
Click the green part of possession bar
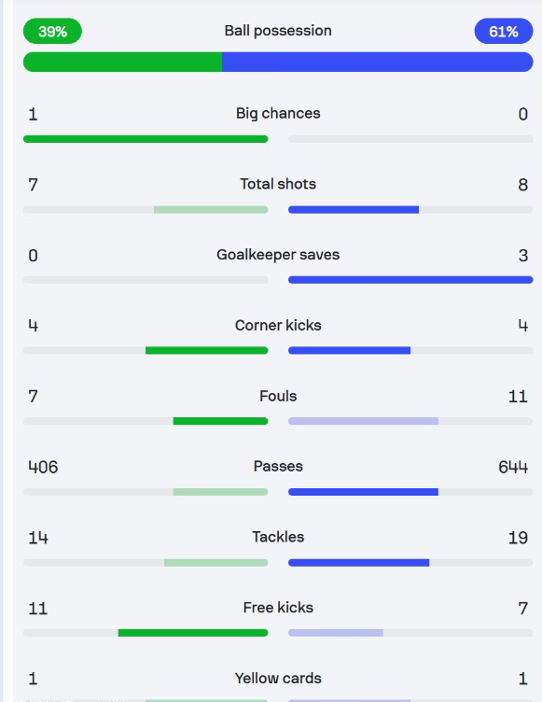pos(122,62)
